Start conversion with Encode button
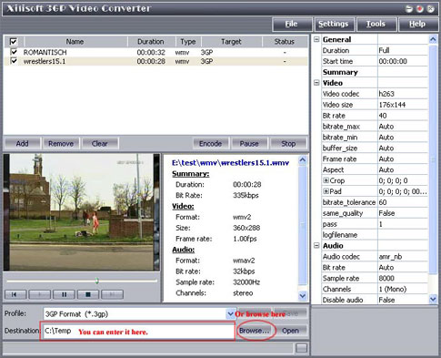441x358 pixels. (x=210, y=143)
